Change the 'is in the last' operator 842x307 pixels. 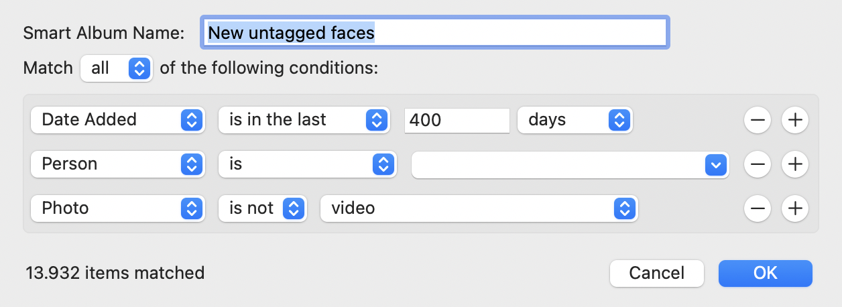[304, 121]
